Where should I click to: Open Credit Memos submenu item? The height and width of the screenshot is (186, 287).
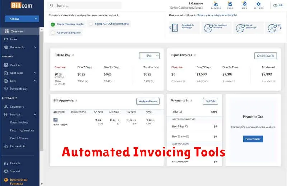[19, 138]
